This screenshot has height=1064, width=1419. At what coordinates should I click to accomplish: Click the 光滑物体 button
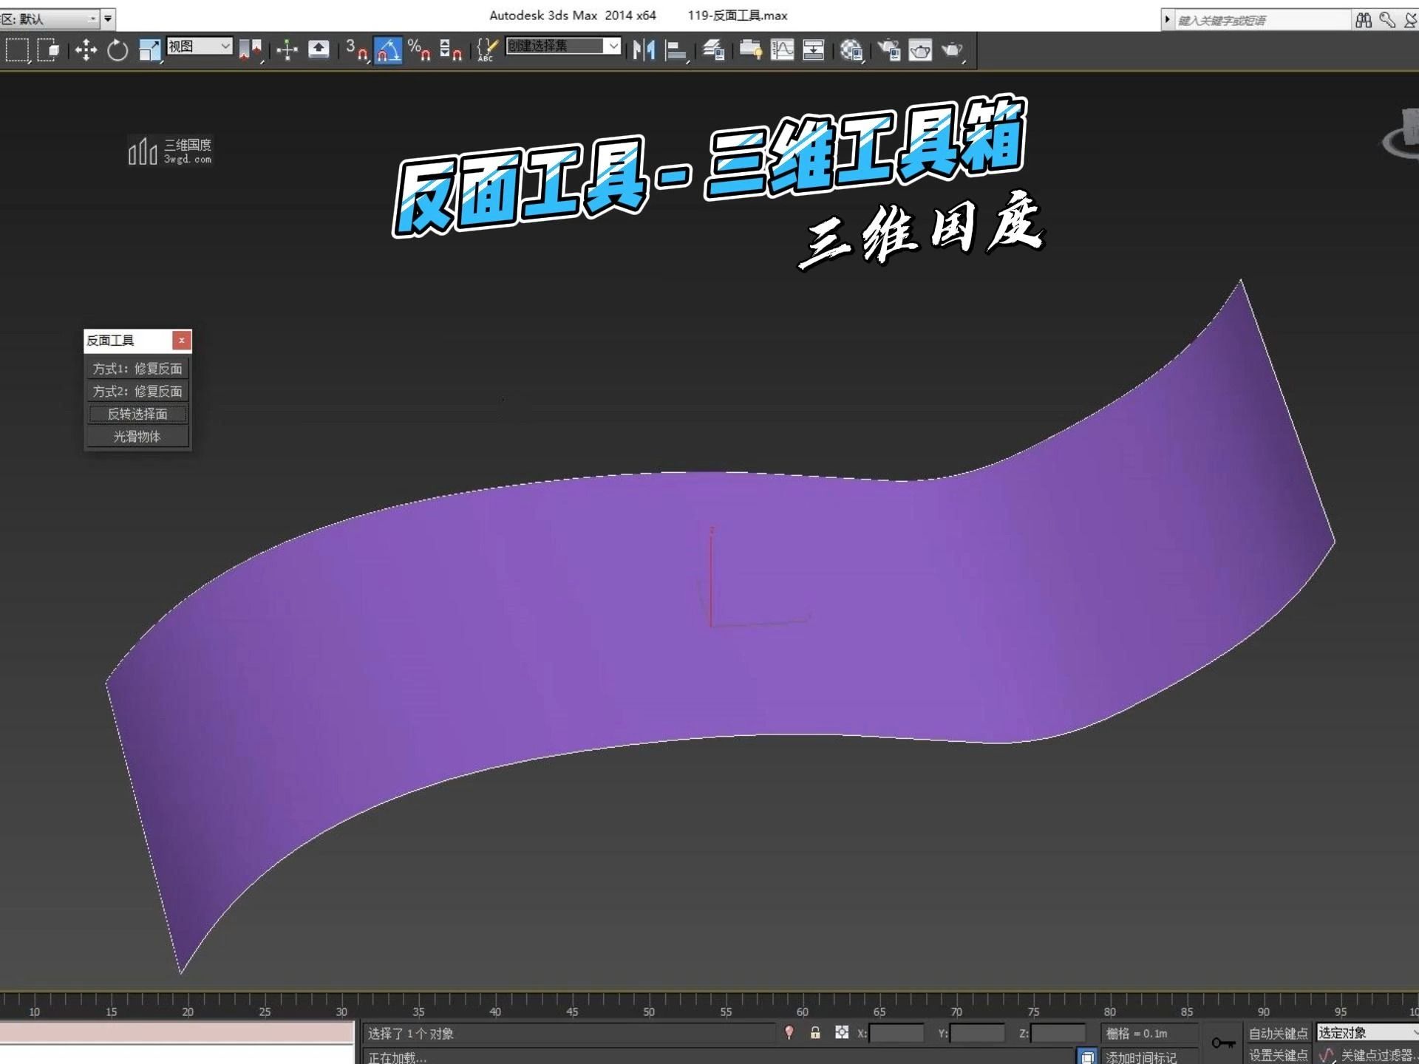click(137, 437)
